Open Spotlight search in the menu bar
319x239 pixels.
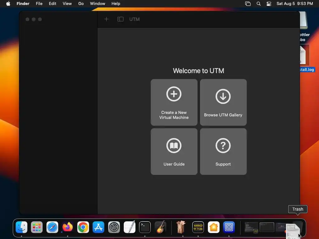[x=259, y=4]
